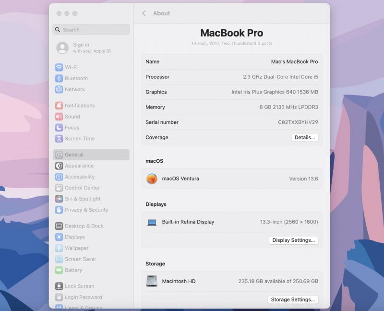Open Screen Time hourglass icon

59,139
